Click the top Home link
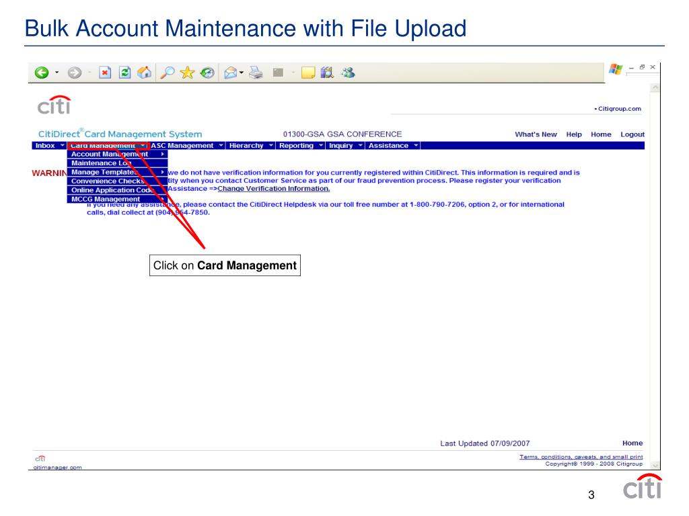The width and height of the screenshot is (689, 516). tap(601, 134)
